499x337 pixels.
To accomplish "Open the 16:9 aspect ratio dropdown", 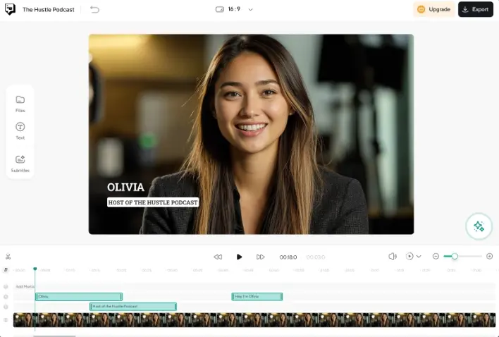I will (250, 10).
